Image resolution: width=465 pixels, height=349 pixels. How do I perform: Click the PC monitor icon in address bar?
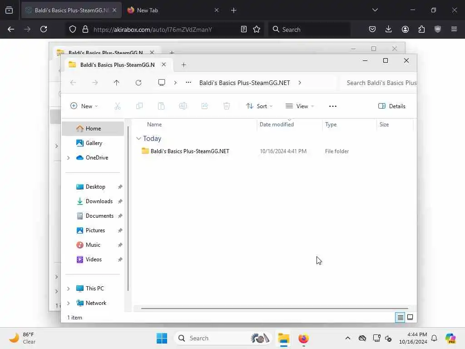[162, 83]
